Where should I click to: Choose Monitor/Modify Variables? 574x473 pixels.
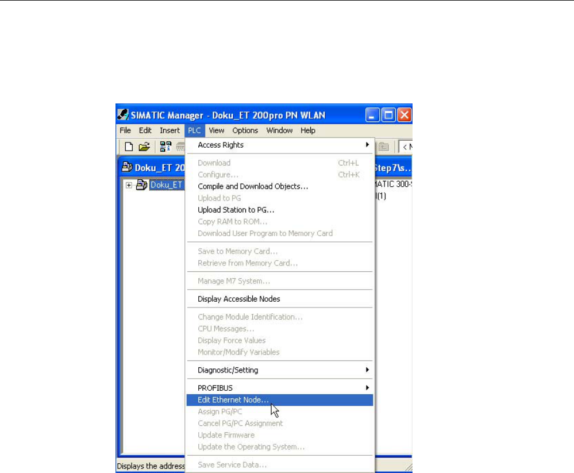pyautogui.click(x=280, y=352)
